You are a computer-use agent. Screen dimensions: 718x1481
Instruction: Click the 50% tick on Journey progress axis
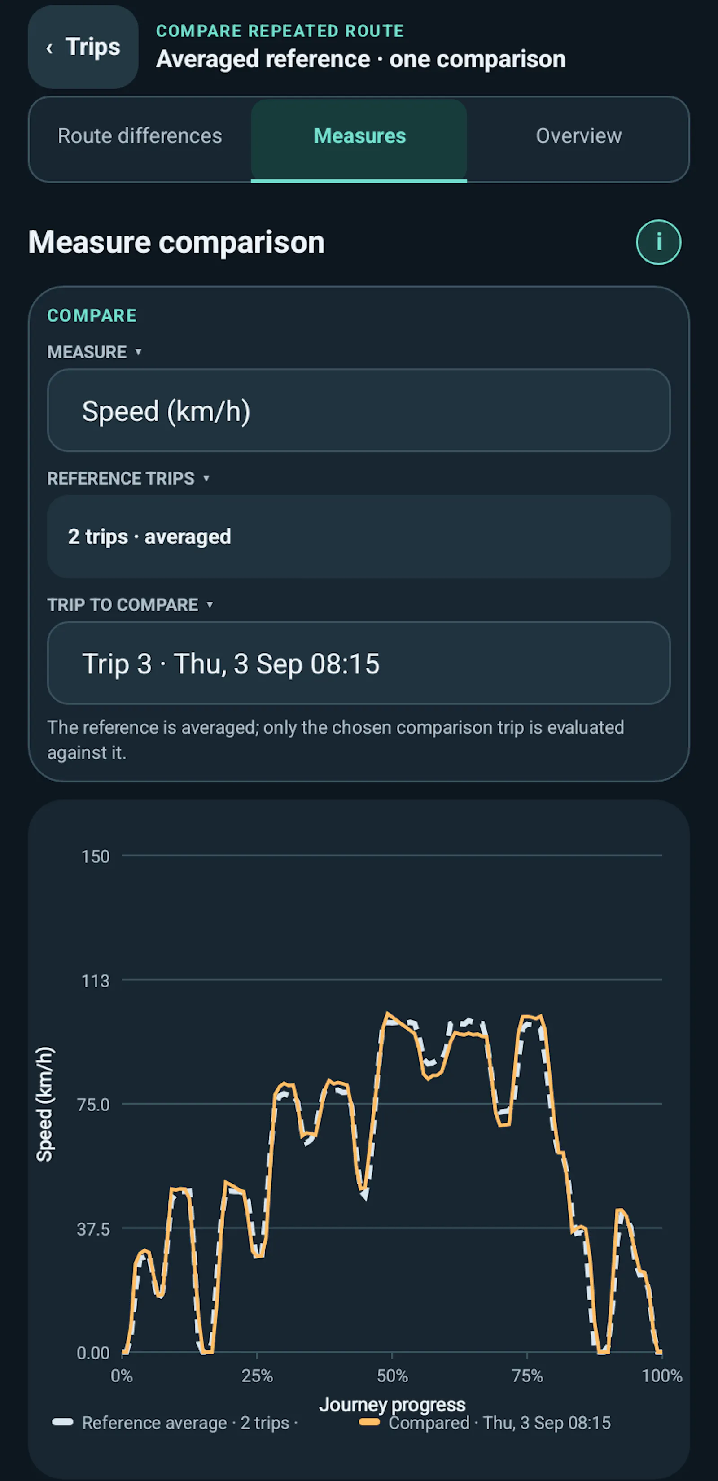pos(392,1376)
